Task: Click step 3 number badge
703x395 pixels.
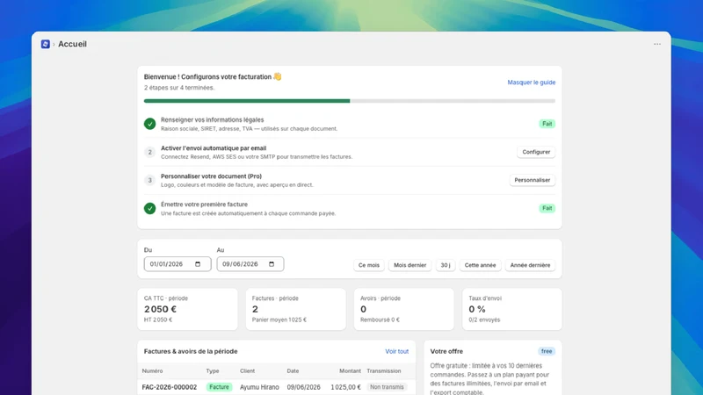Action: pos(149,180)
